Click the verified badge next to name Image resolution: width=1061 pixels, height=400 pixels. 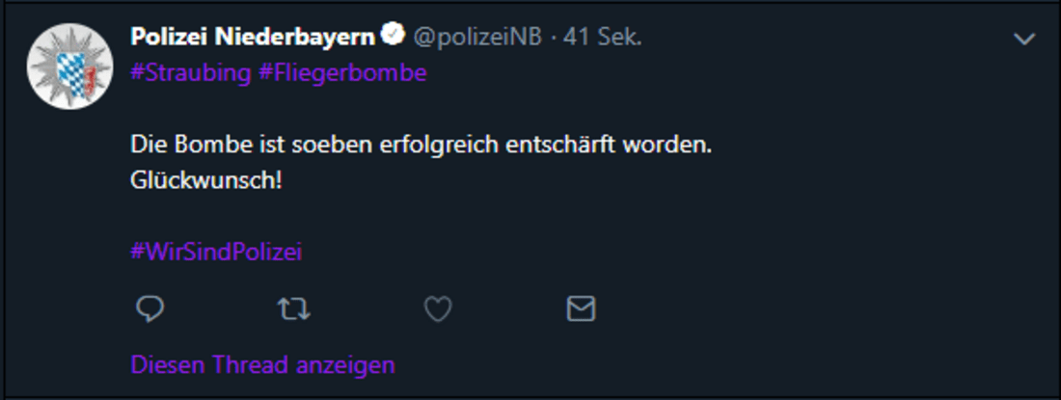click(x=393, y=36)
